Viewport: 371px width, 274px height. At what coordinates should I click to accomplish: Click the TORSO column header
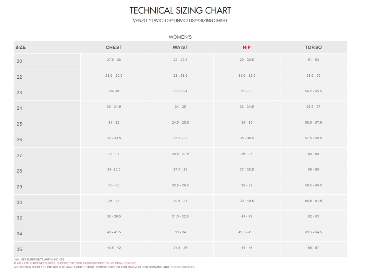coord(313,47)
